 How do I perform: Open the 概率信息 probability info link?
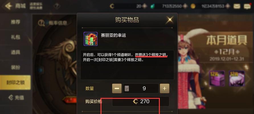53,23
